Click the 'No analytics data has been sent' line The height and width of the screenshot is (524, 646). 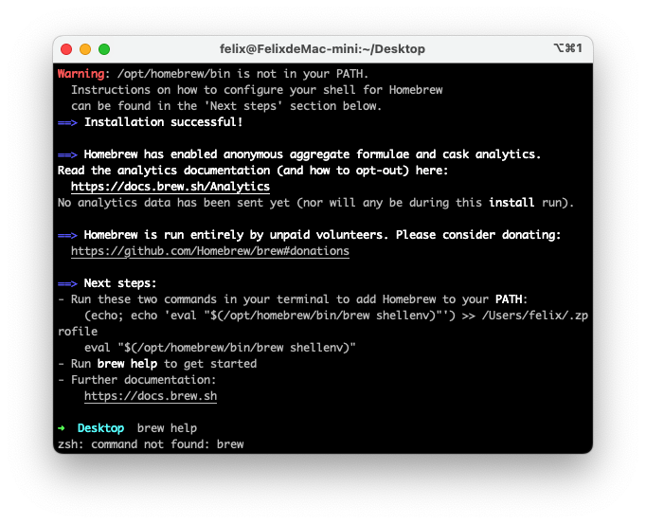315,203
